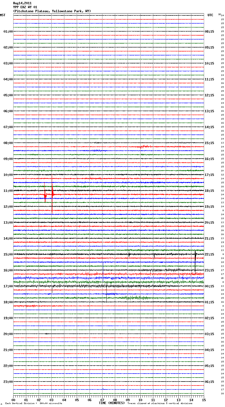Select the 14:00 MST time label
Screen dimensions: 225x407
click(x=8, y=239)
